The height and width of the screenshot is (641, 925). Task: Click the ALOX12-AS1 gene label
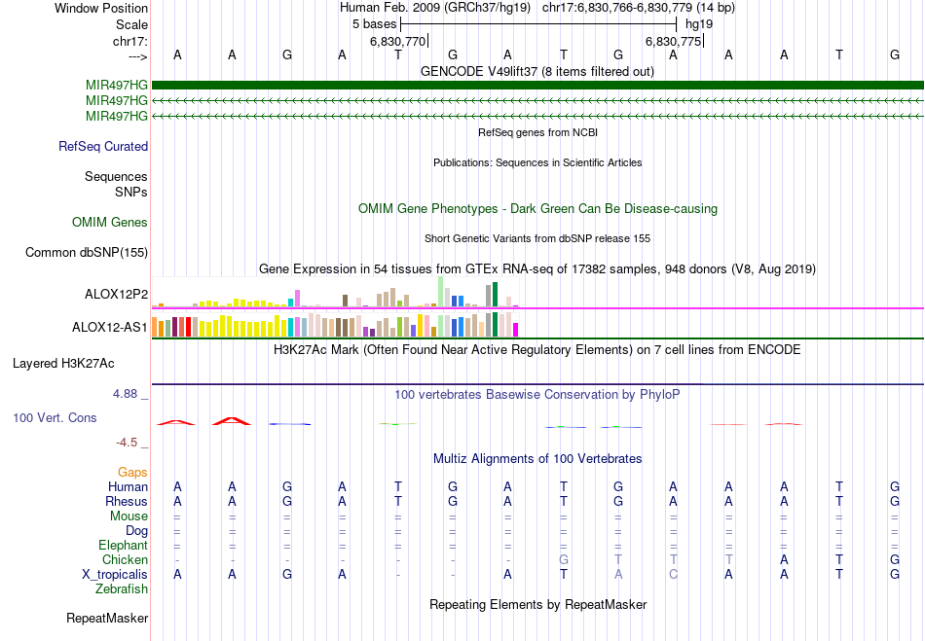(x=110, y=327)
